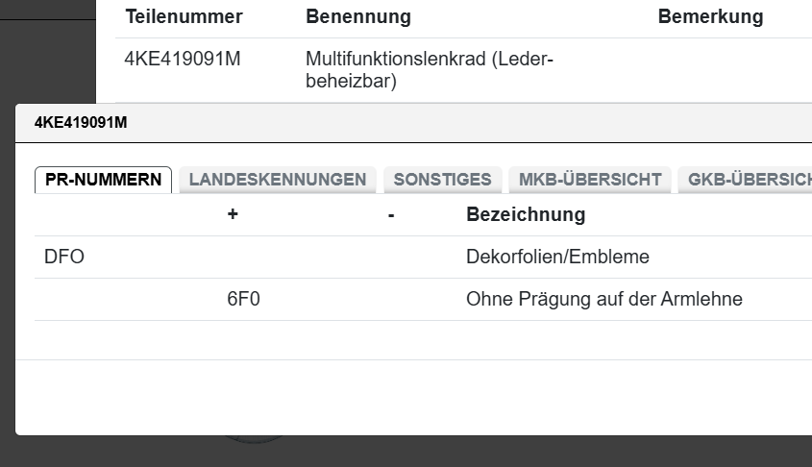The height and width of the screenshot is (467, 812).
Task: Click the dark backdrop left of the parts table
Action: coord(53,48)
